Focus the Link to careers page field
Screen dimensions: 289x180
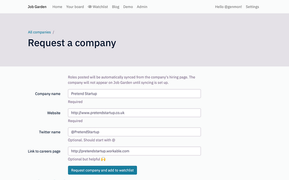tap(134, 151)
